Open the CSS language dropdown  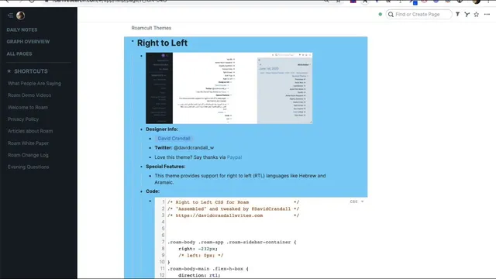point(356,201)
